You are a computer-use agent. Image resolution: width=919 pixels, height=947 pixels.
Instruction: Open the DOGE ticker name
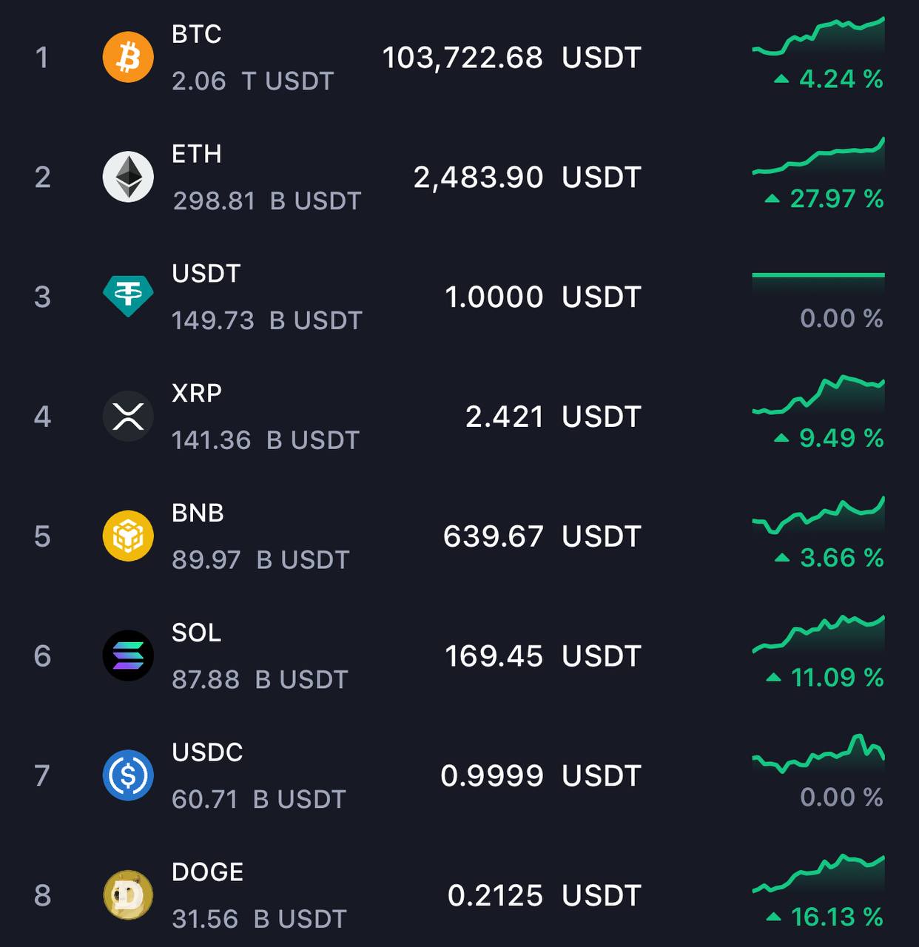pyautogui.click(x=207, y=872)
